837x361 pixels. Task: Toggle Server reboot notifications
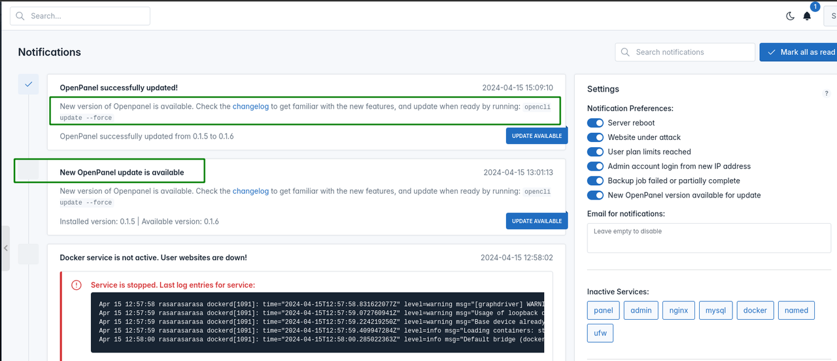pos(595,123)
